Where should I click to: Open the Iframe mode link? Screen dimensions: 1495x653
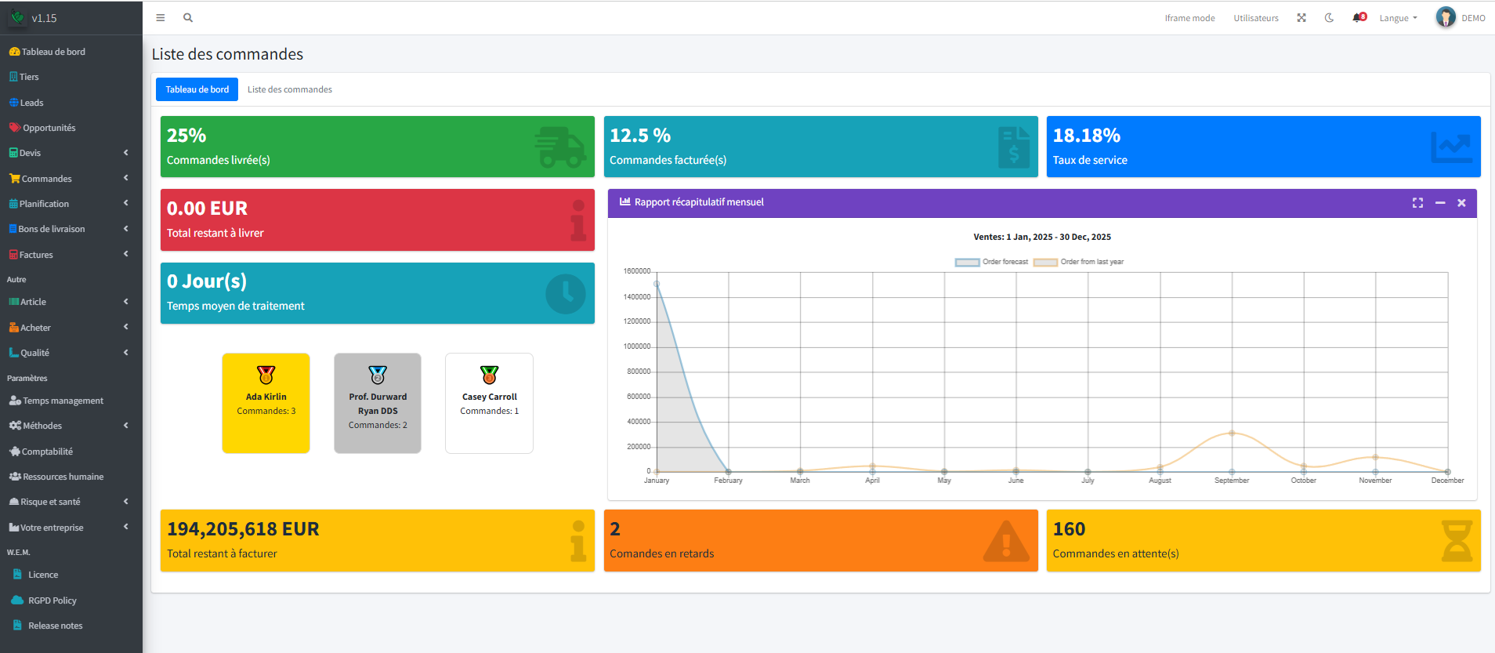[1189, 18]
